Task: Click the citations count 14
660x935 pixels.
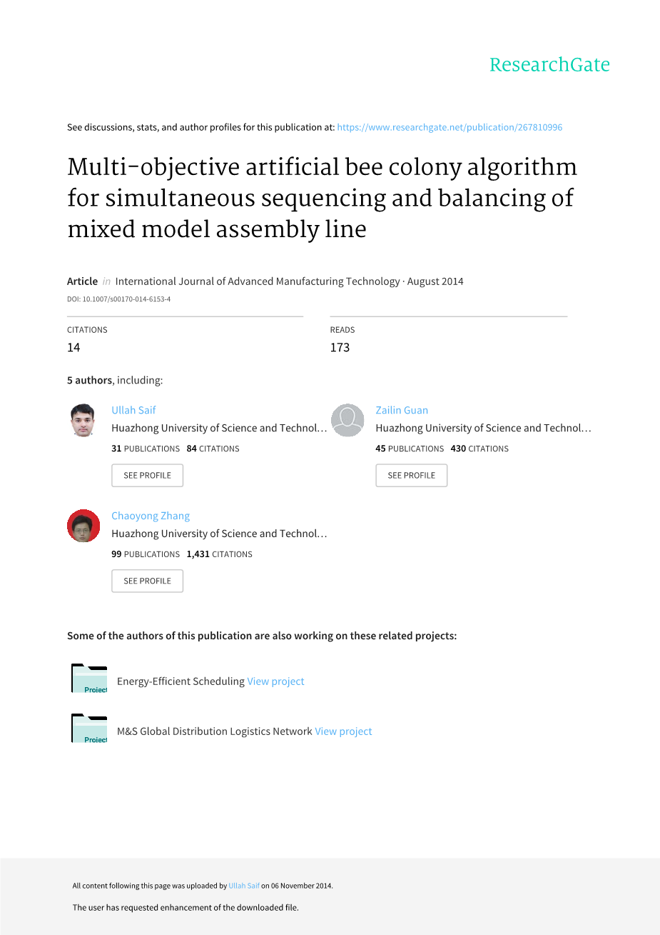Action: point(73,347)
